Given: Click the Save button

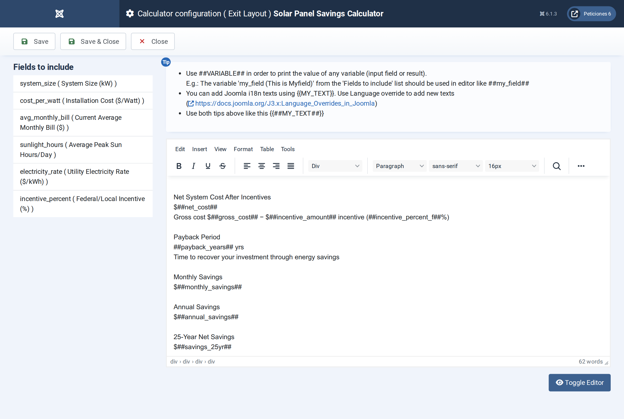Looking at the screenshot, I should 34,41.
